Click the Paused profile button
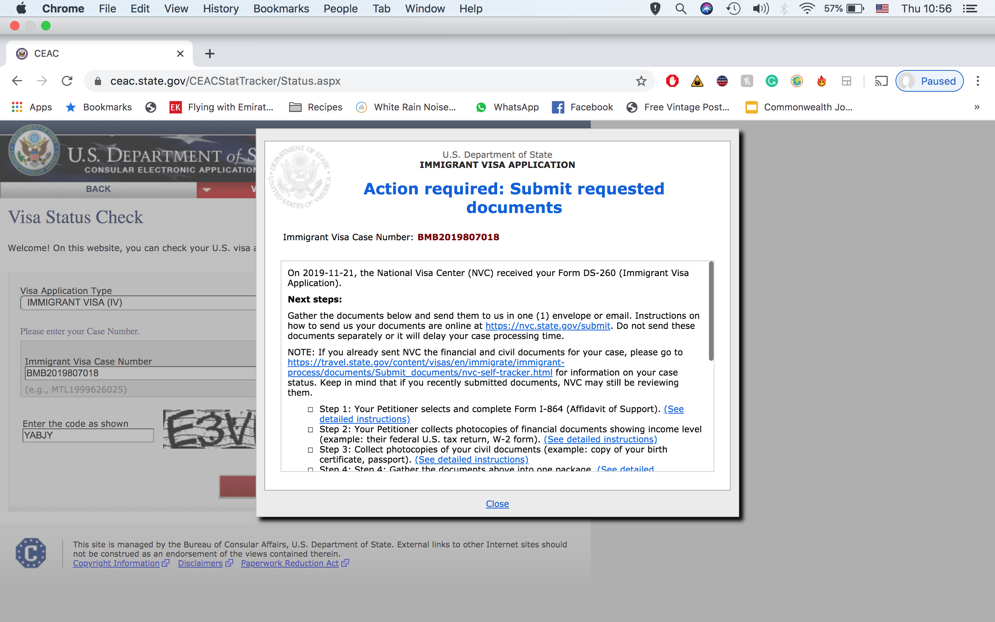This screenshot has width=995, height=622. click(x=930, y=81)
